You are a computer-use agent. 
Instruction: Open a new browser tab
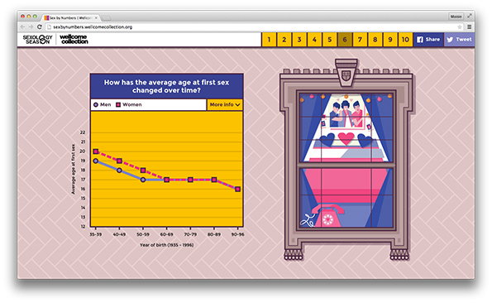tap(106, 18)
